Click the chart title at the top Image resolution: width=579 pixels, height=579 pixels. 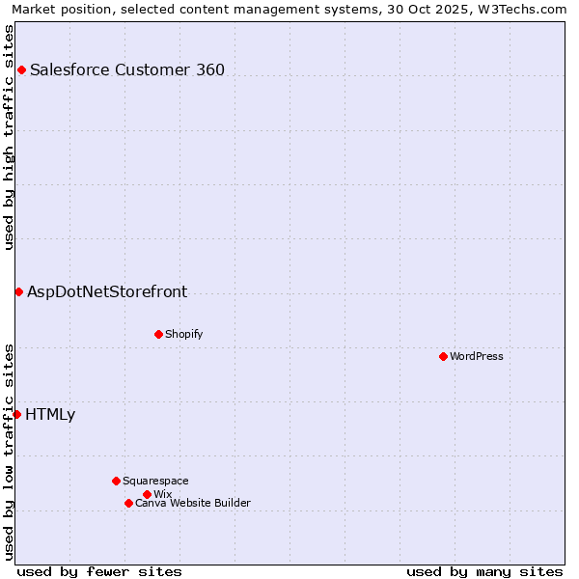pos(289,9)
